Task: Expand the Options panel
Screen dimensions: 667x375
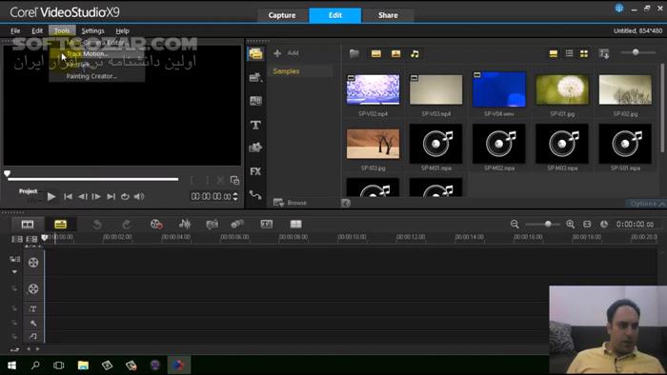Action: [647, 204]
